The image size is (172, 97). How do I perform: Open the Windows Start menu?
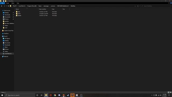coord(2,95)
